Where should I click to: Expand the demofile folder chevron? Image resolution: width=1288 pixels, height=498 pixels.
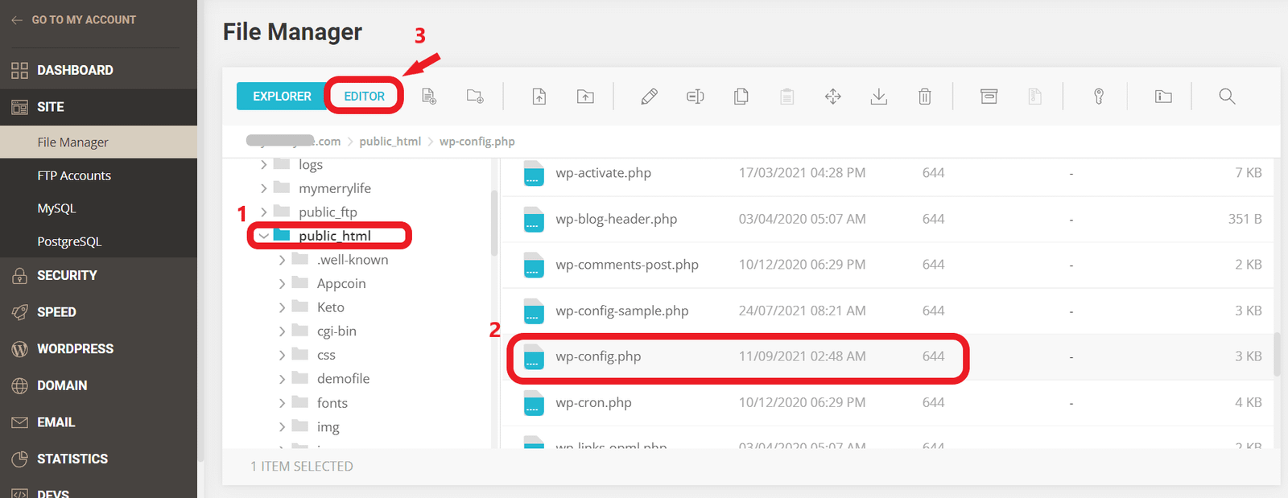point(282,379)
